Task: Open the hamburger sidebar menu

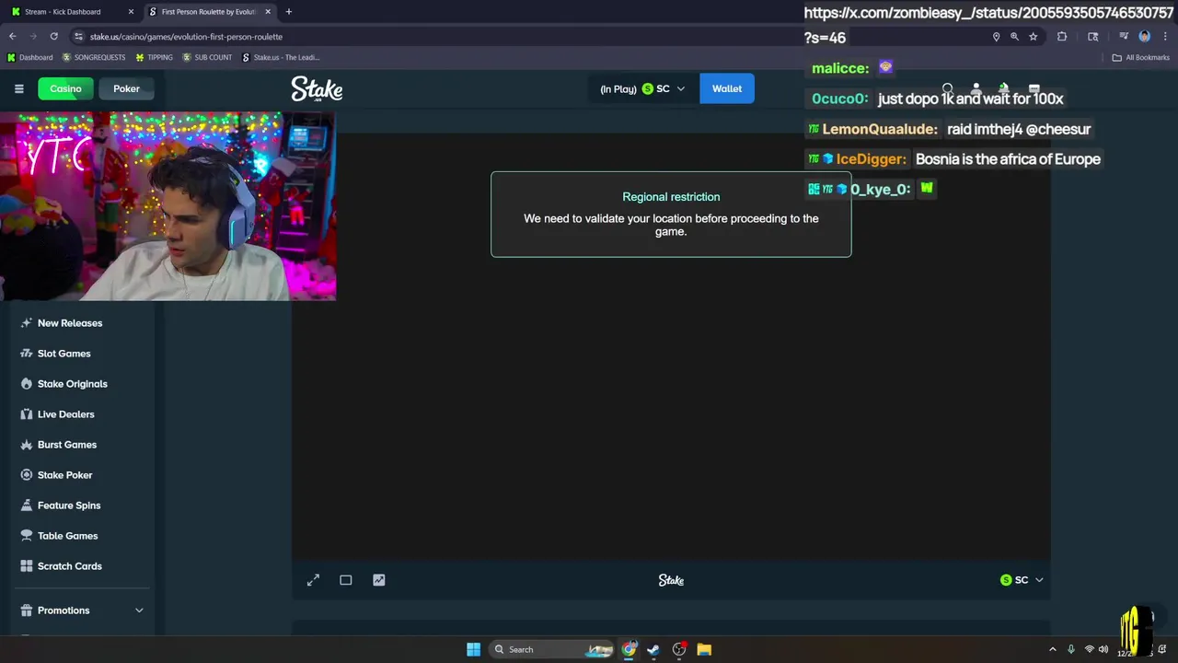Action: 18,88
